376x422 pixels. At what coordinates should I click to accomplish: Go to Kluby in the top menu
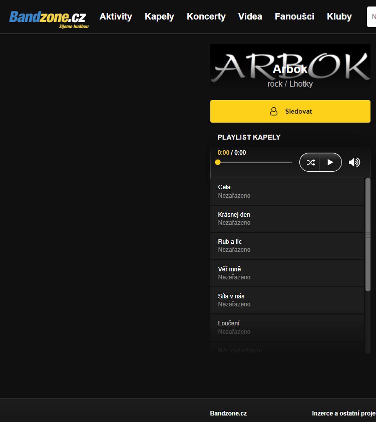coord(339,17)
